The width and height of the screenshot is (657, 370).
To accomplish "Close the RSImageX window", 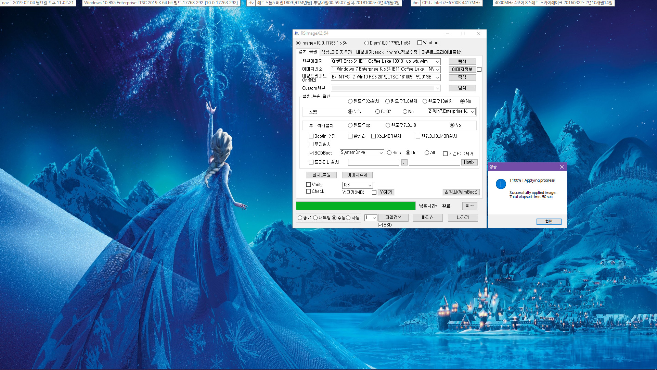I will click(x=479, y=33).
